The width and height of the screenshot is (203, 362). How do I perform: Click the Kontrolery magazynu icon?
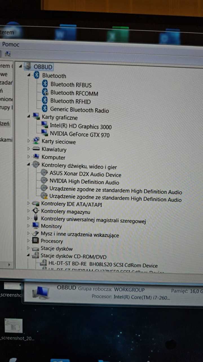pyautogui.click(x=36, y=211)
